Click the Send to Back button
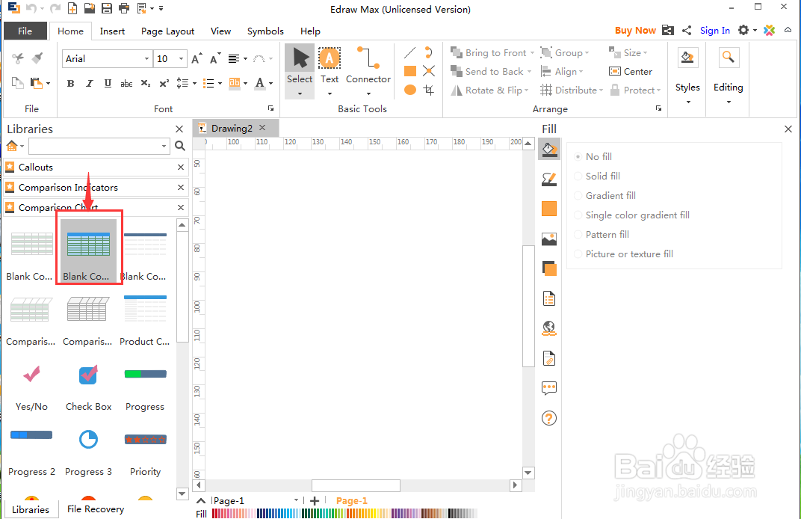The height and width of the screenshot is (519, 801). coord(487,72)
